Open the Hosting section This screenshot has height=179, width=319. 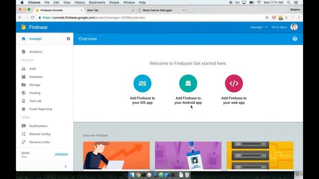(x=35, y=93)
